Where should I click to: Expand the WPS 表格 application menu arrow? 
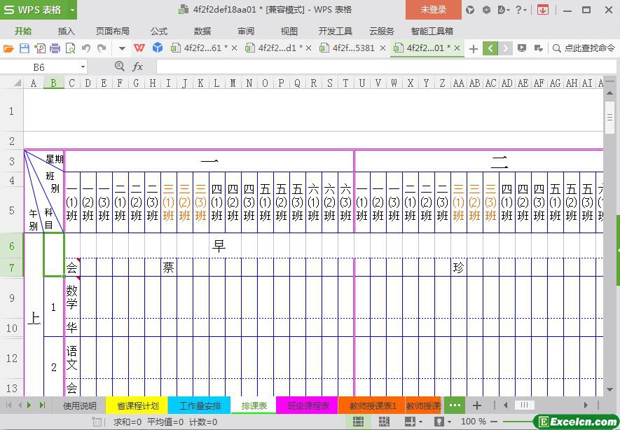72,10
